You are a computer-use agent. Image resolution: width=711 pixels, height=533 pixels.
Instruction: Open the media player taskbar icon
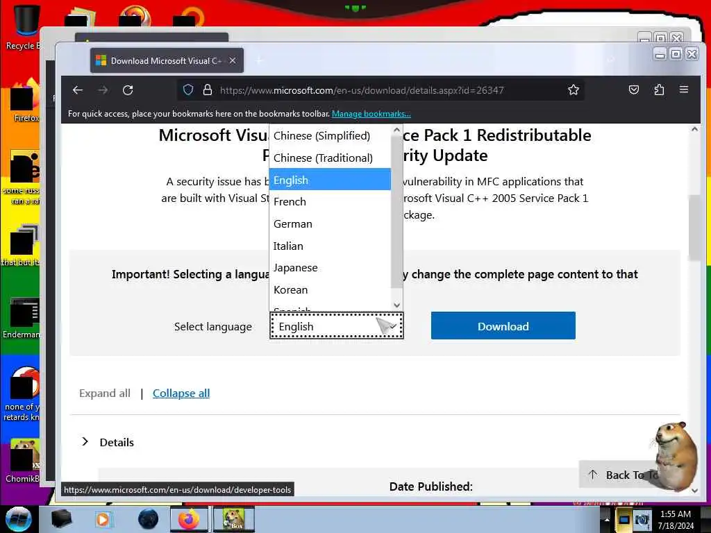[x=103, y=519]
